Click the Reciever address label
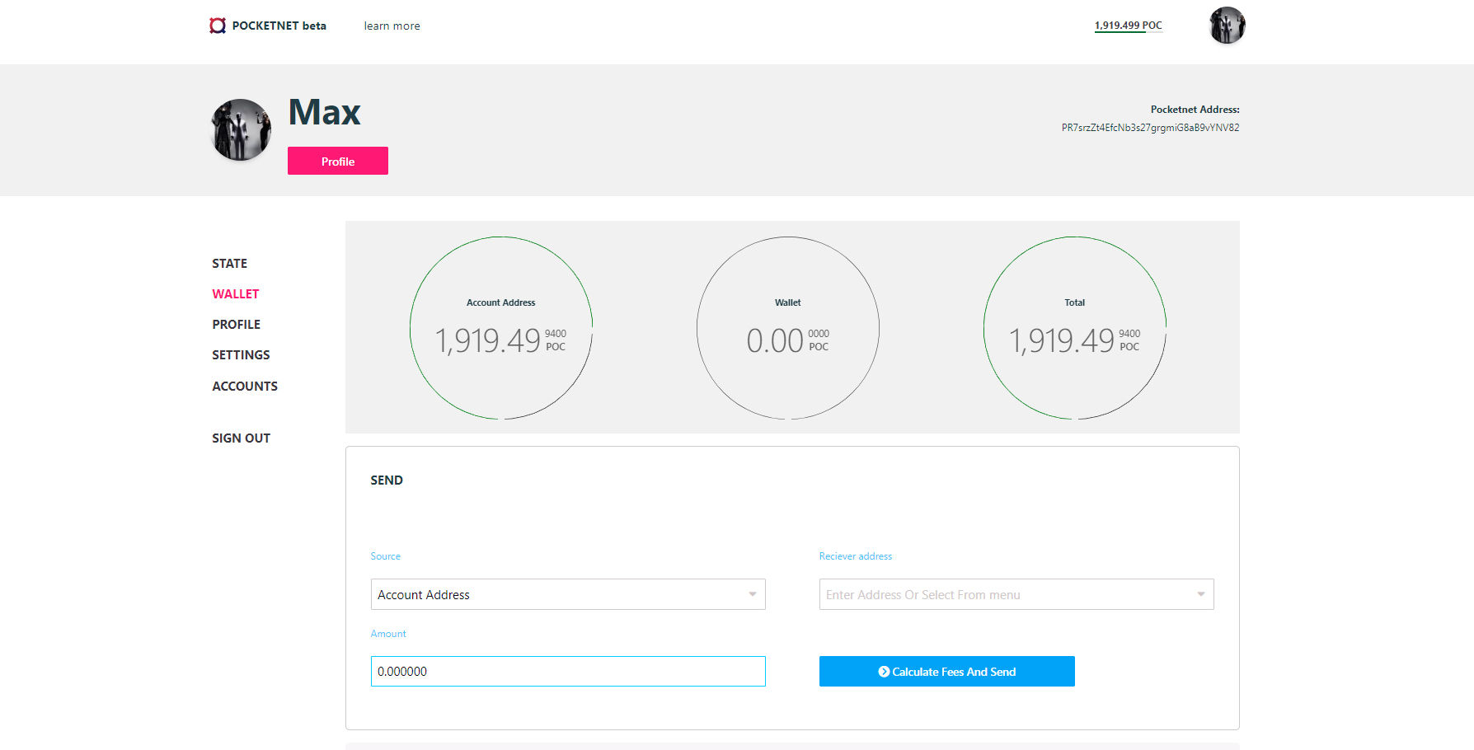Viewport: 1474px width, 750px height. (x=856, y=556)
